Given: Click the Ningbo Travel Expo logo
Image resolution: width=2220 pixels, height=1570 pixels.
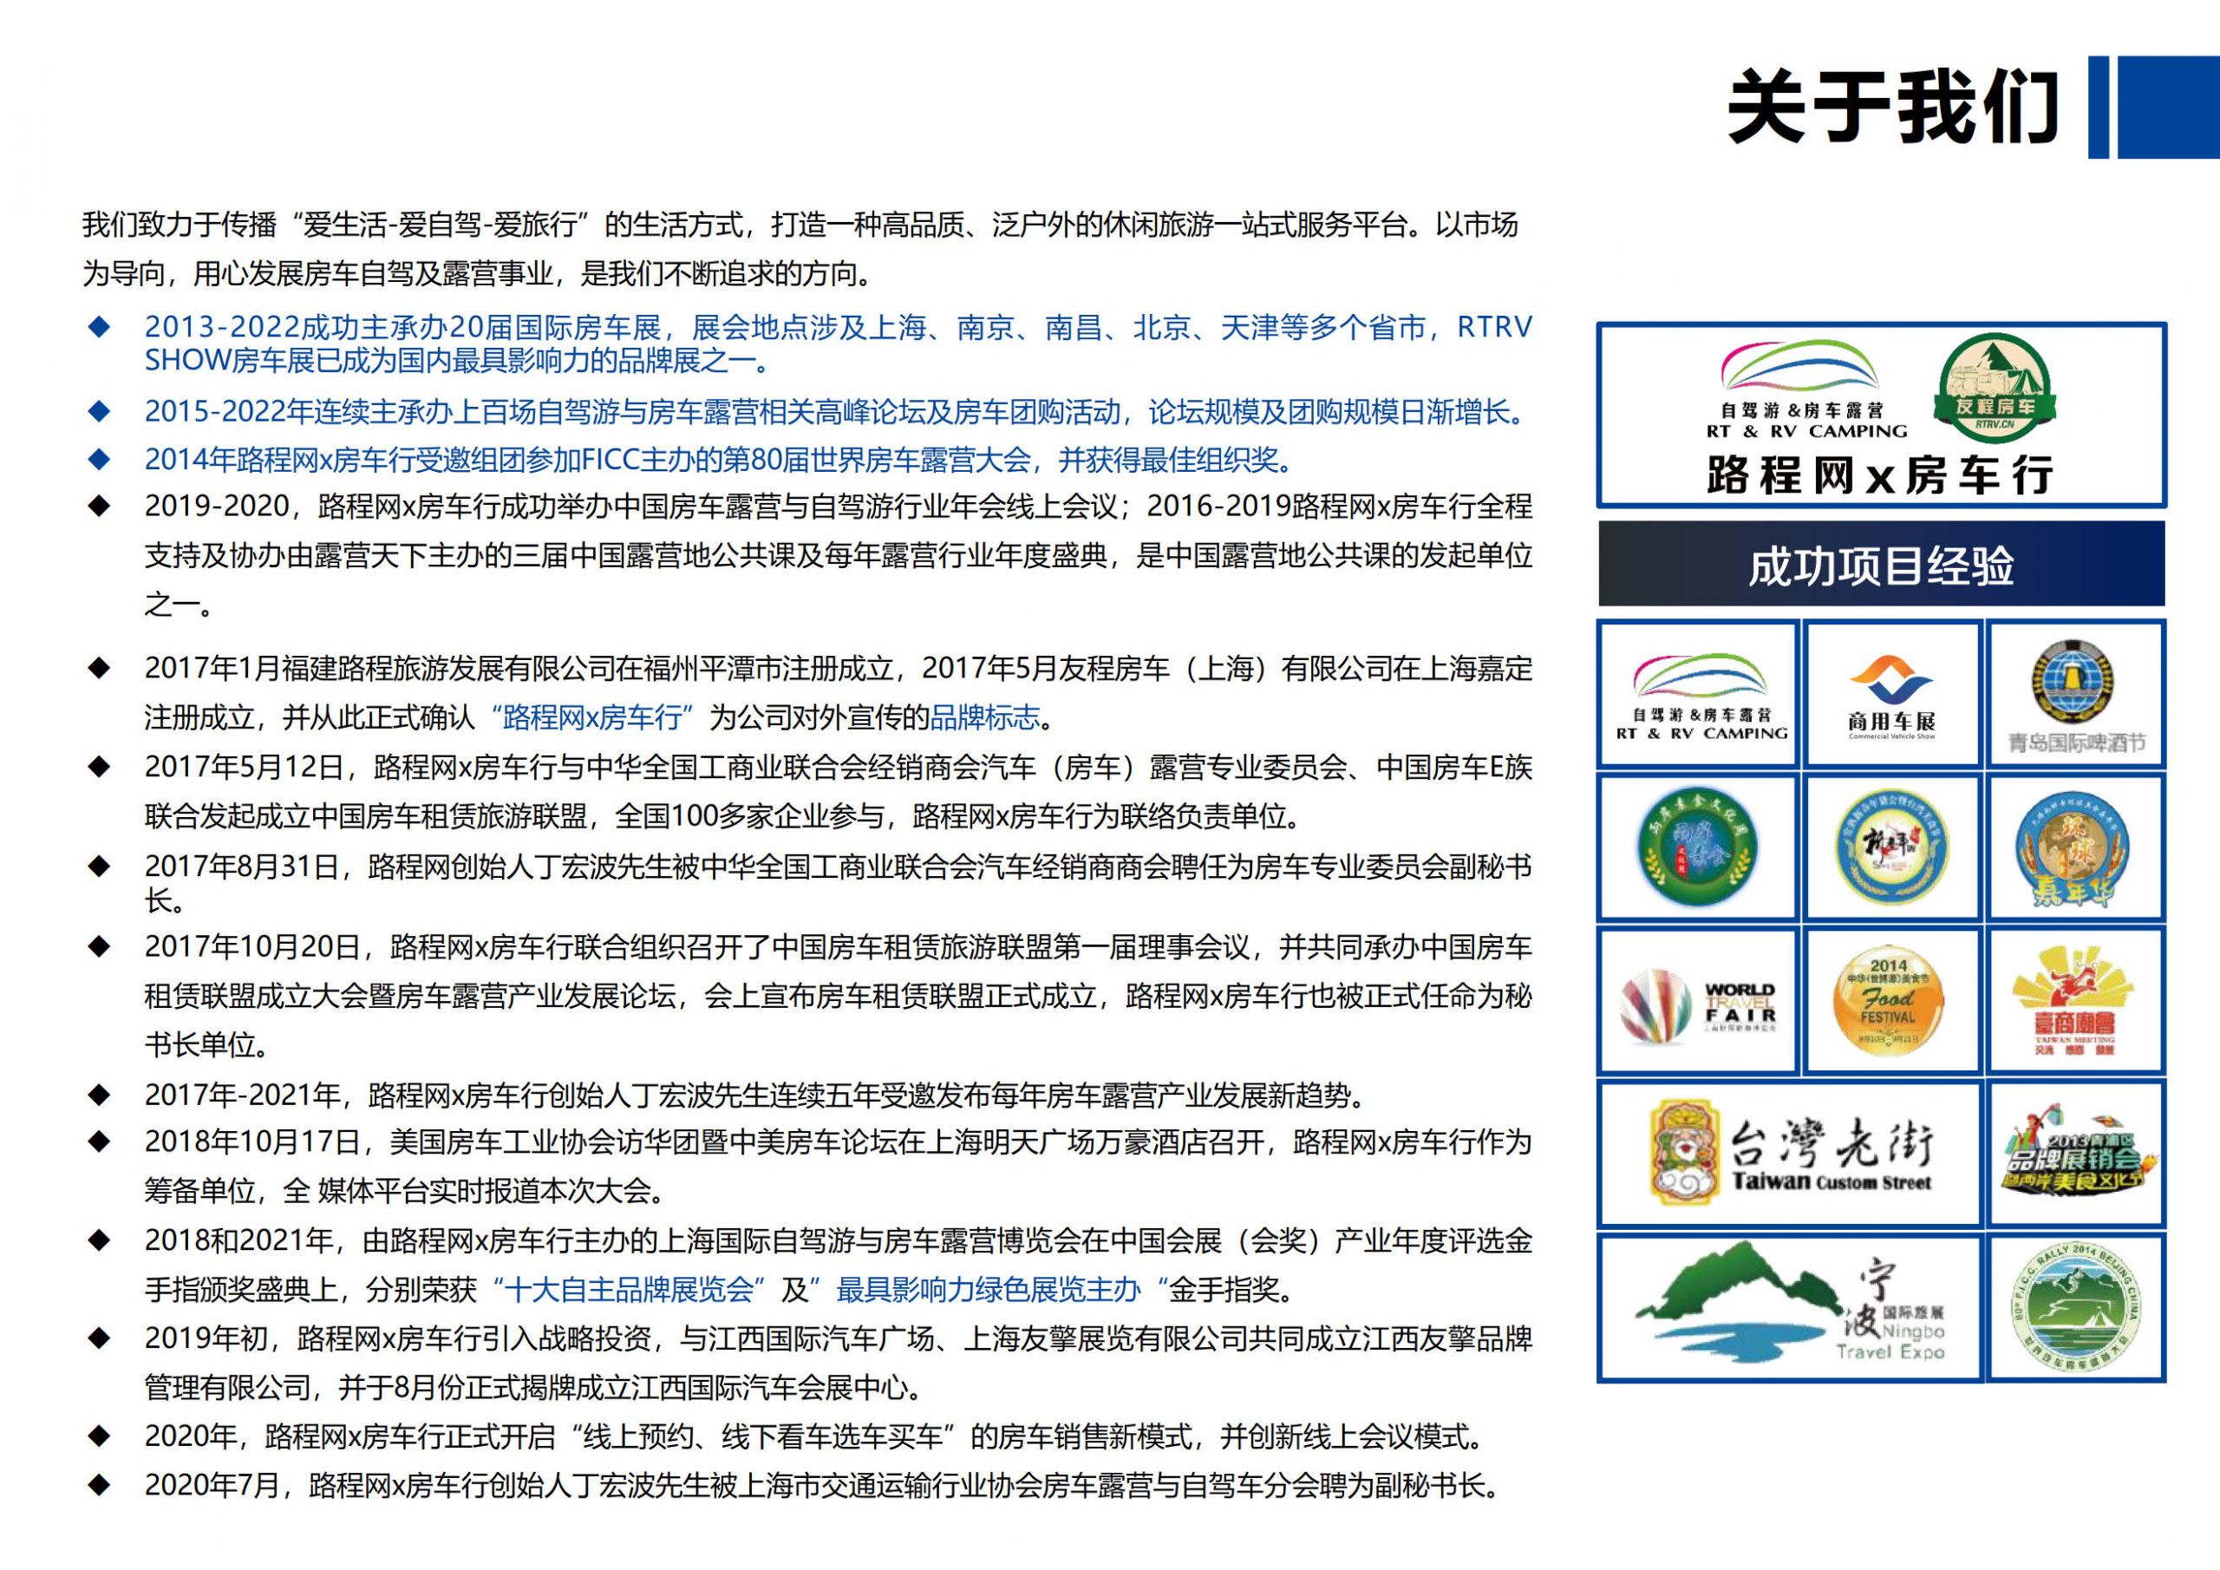Looking at the screenshot, I should tap(1790, 1306).
